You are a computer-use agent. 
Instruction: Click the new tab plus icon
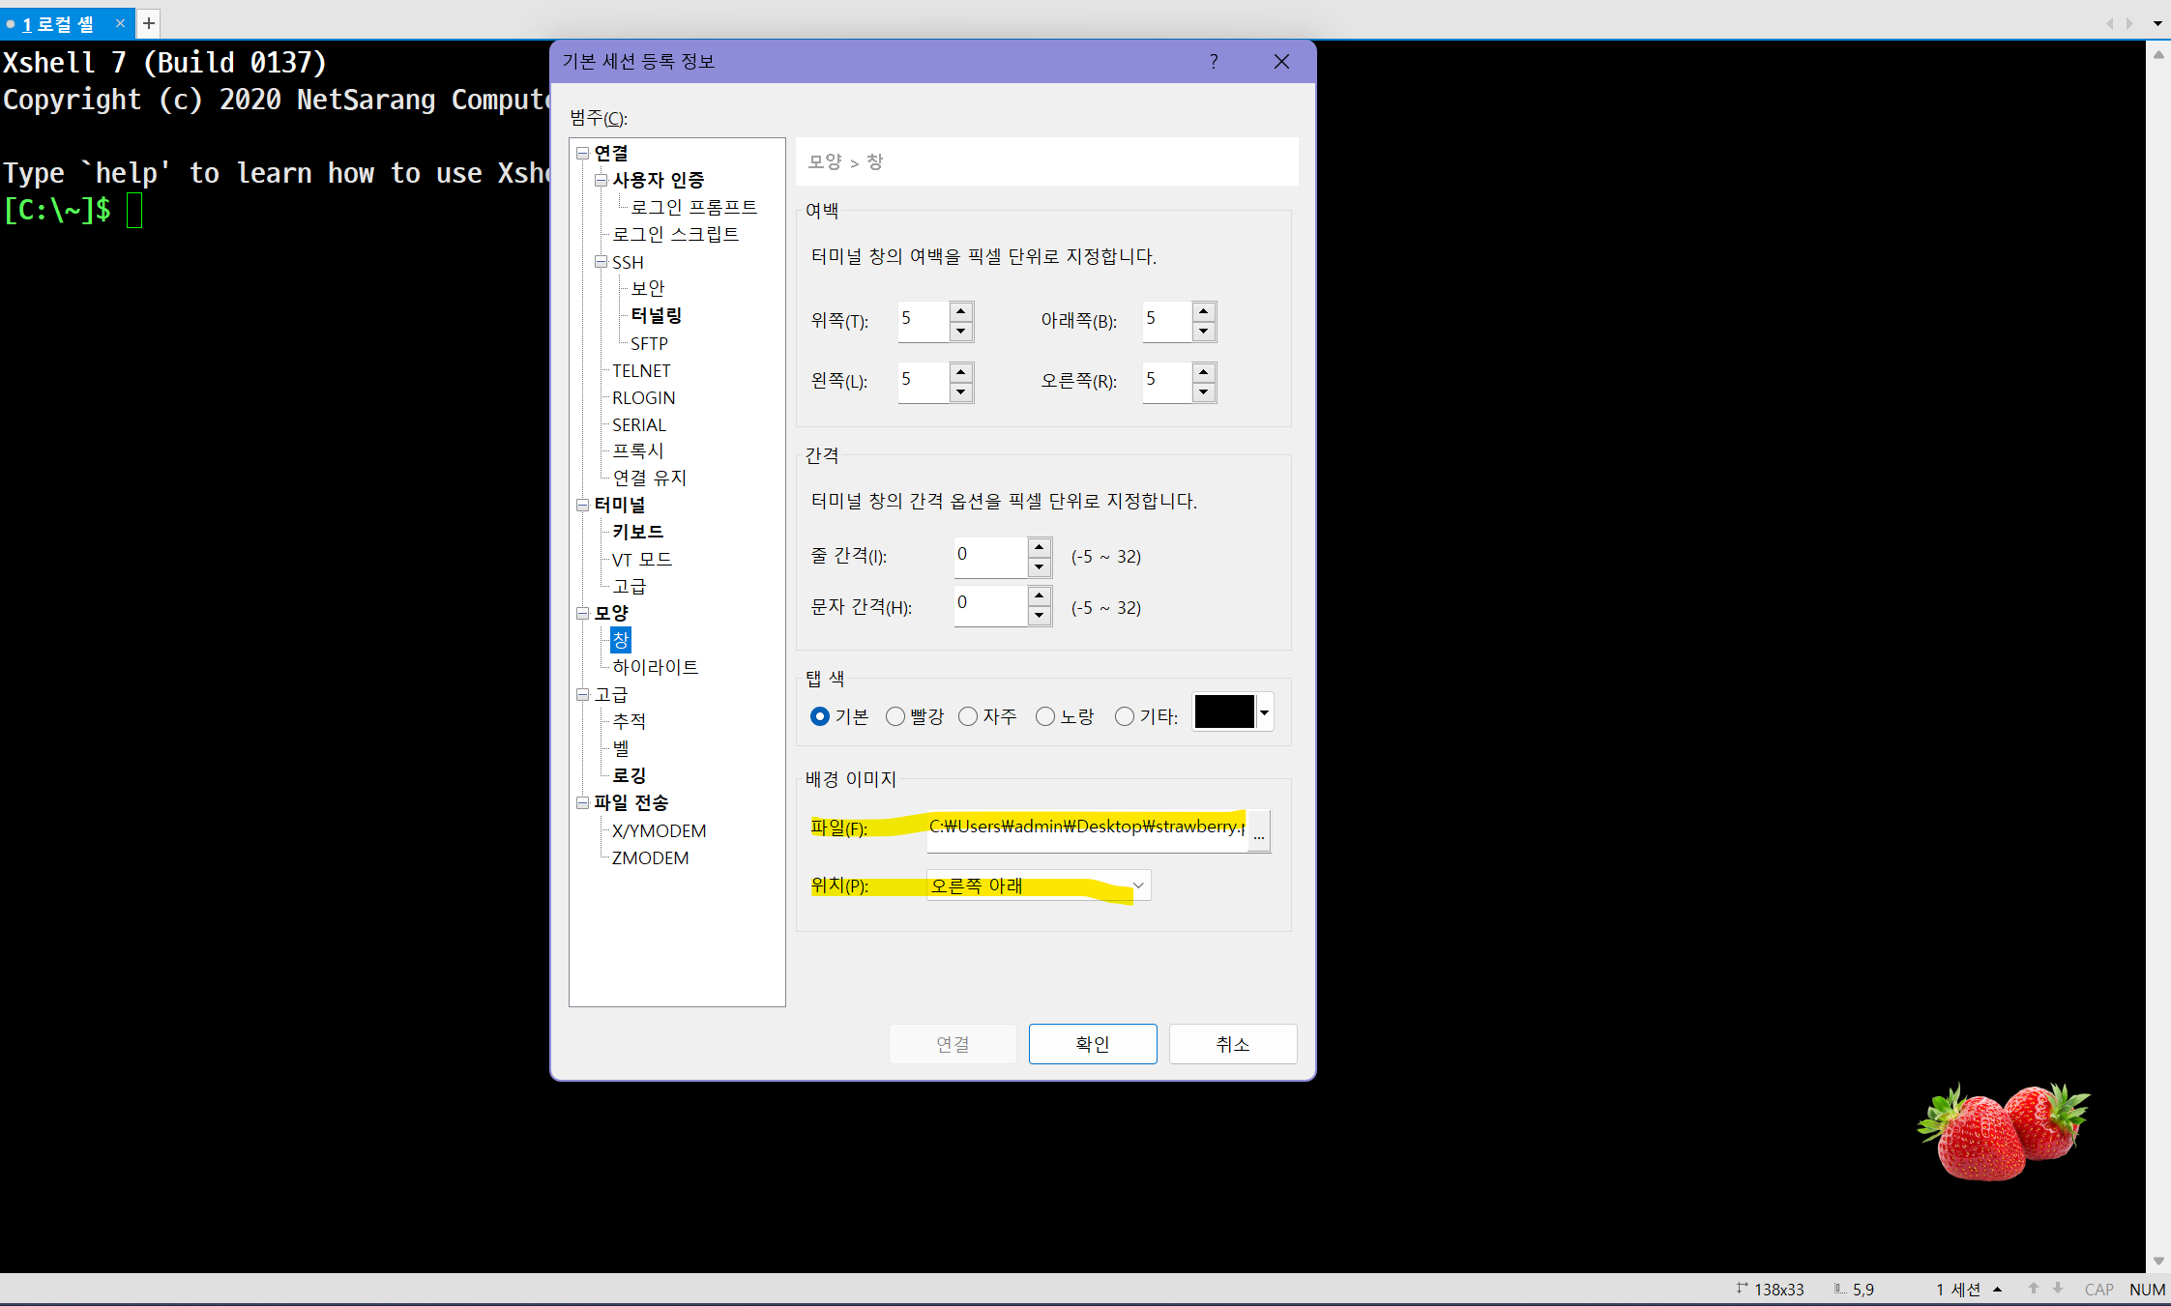[149, 22]
